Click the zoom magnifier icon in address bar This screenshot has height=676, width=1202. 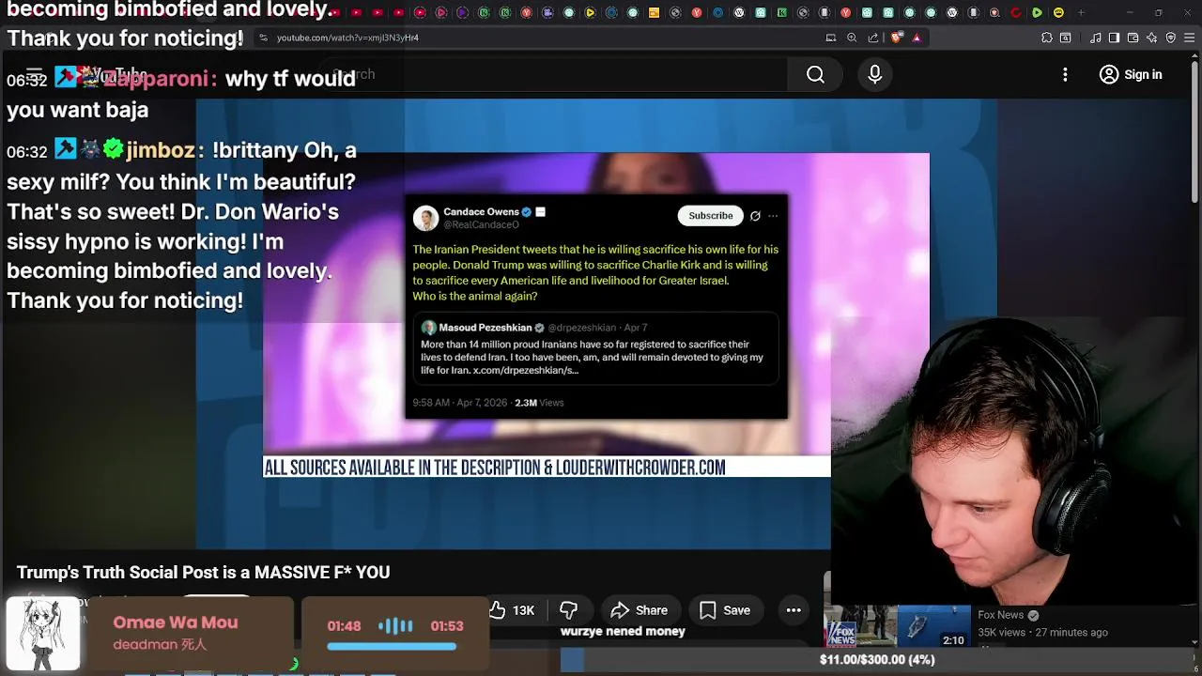tap(852, 38)
